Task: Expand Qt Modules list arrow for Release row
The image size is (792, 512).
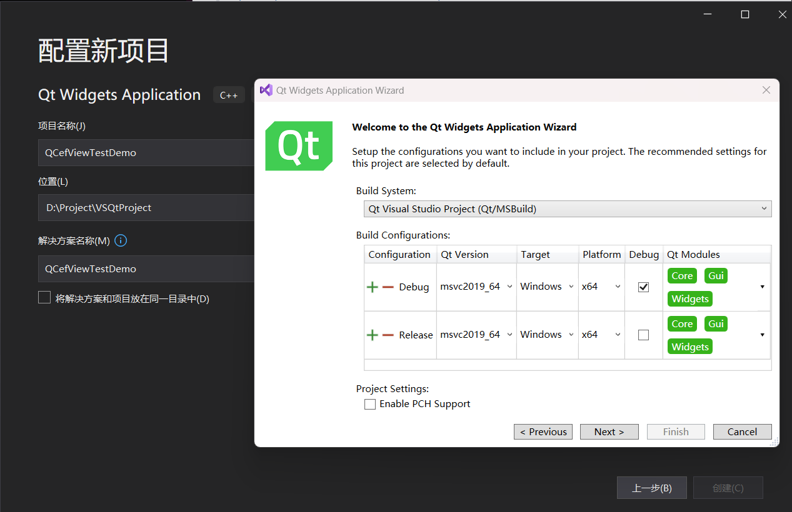Action: click(763, 335)
